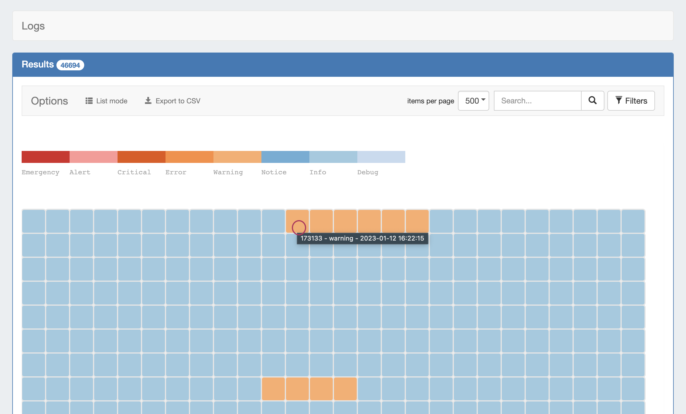The image size is (686, 414).
Task: Open the items per page 500 dropdown
Action: pos(473,101)
